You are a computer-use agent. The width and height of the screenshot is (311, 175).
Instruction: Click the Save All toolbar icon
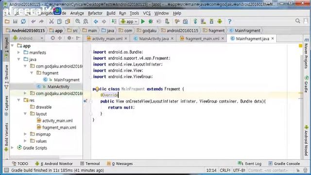tap(15, 21)
